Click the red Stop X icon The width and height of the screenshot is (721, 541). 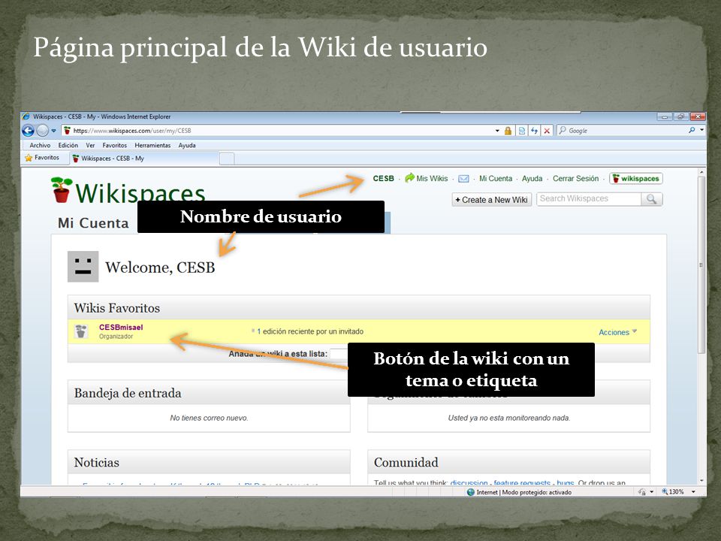[547, 131]
